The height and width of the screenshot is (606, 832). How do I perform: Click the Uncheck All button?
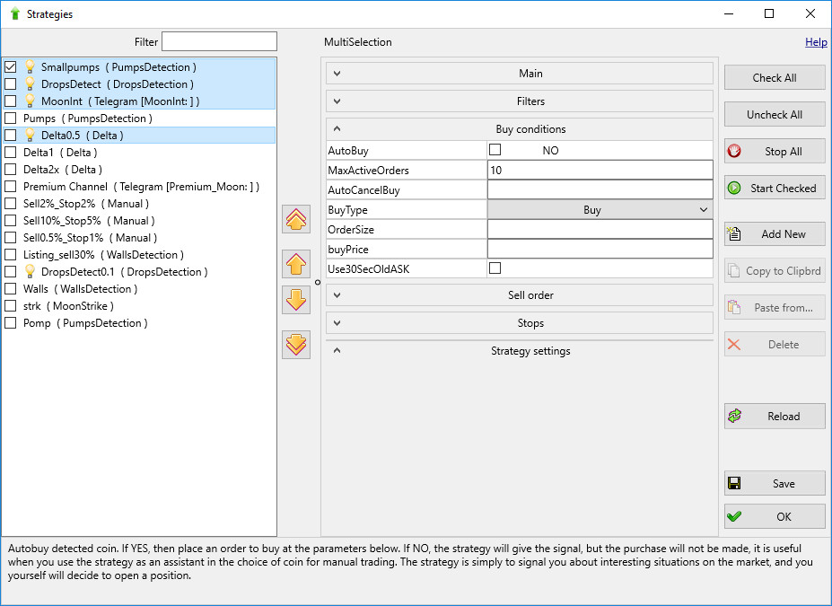775,115
